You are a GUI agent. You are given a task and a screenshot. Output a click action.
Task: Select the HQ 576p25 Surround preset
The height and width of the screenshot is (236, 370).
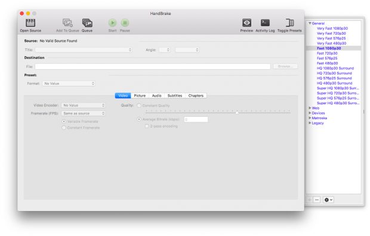[334, 78]
